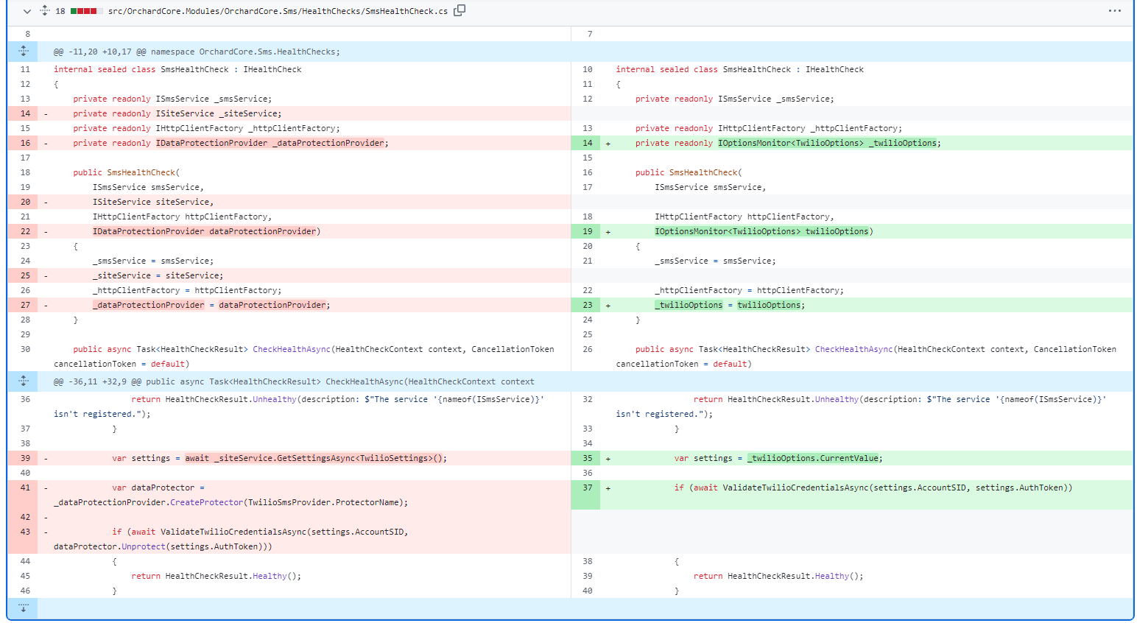Click 'public SmsHealthCheck(' constructor on left side
This screenshot has width=1137, height=623.
point(126,172)
